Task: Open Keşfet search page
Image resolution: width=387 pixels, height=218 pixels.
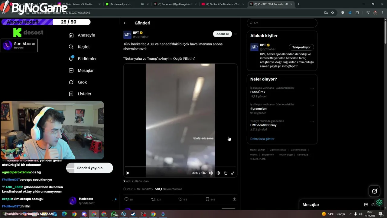Action: 79,47
